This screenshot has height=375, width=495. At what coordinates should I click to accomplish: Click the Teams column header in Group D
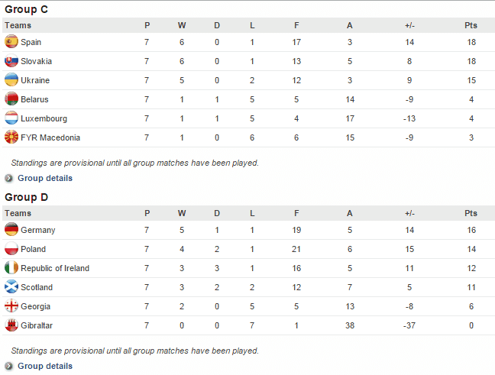click(x=18, y=213)
